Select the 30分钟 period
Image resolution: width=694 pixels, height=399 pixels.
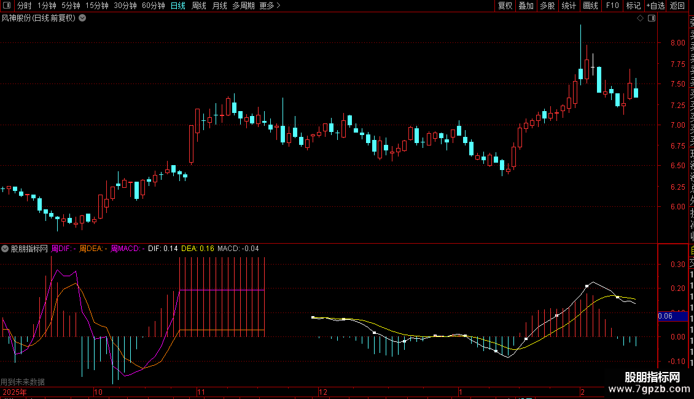coord(125,6)
